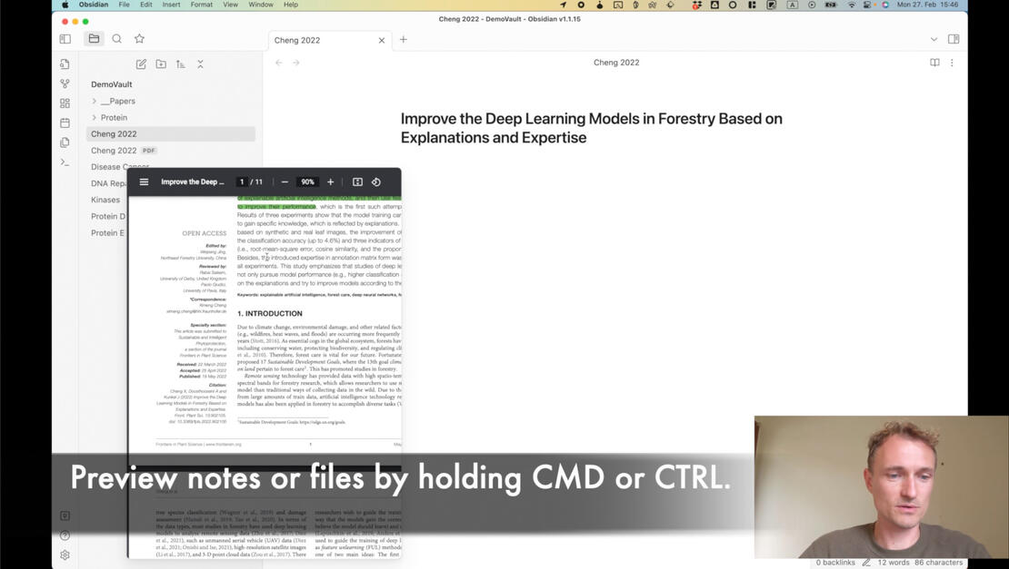The width and height of the screenshot is (1009, 569).
Task: Open the Kinases note
Action: tap(105, 200)
